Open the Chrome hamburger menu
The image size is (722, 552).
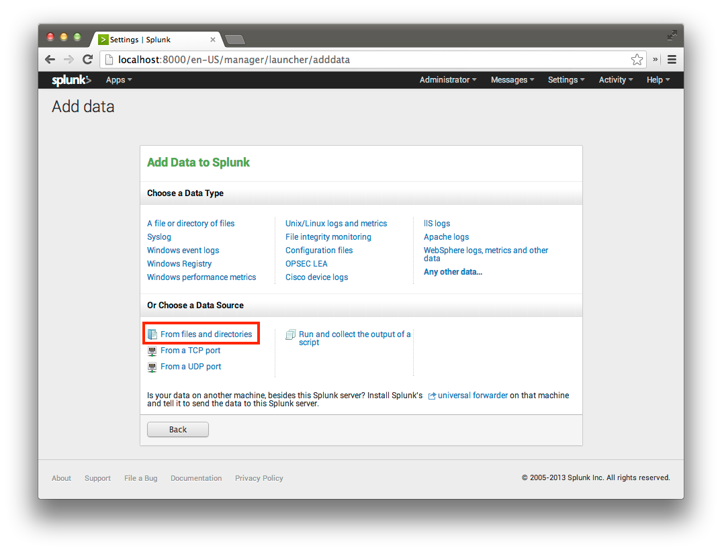point(672,59)
